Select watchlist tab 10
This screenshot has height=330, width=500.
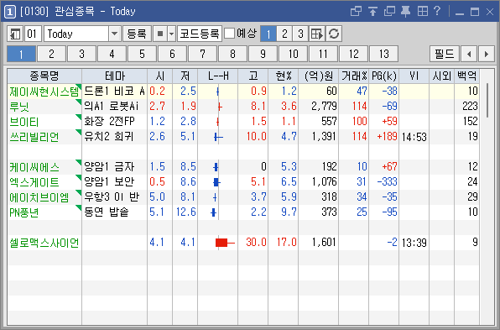click(x=293, y=54)
